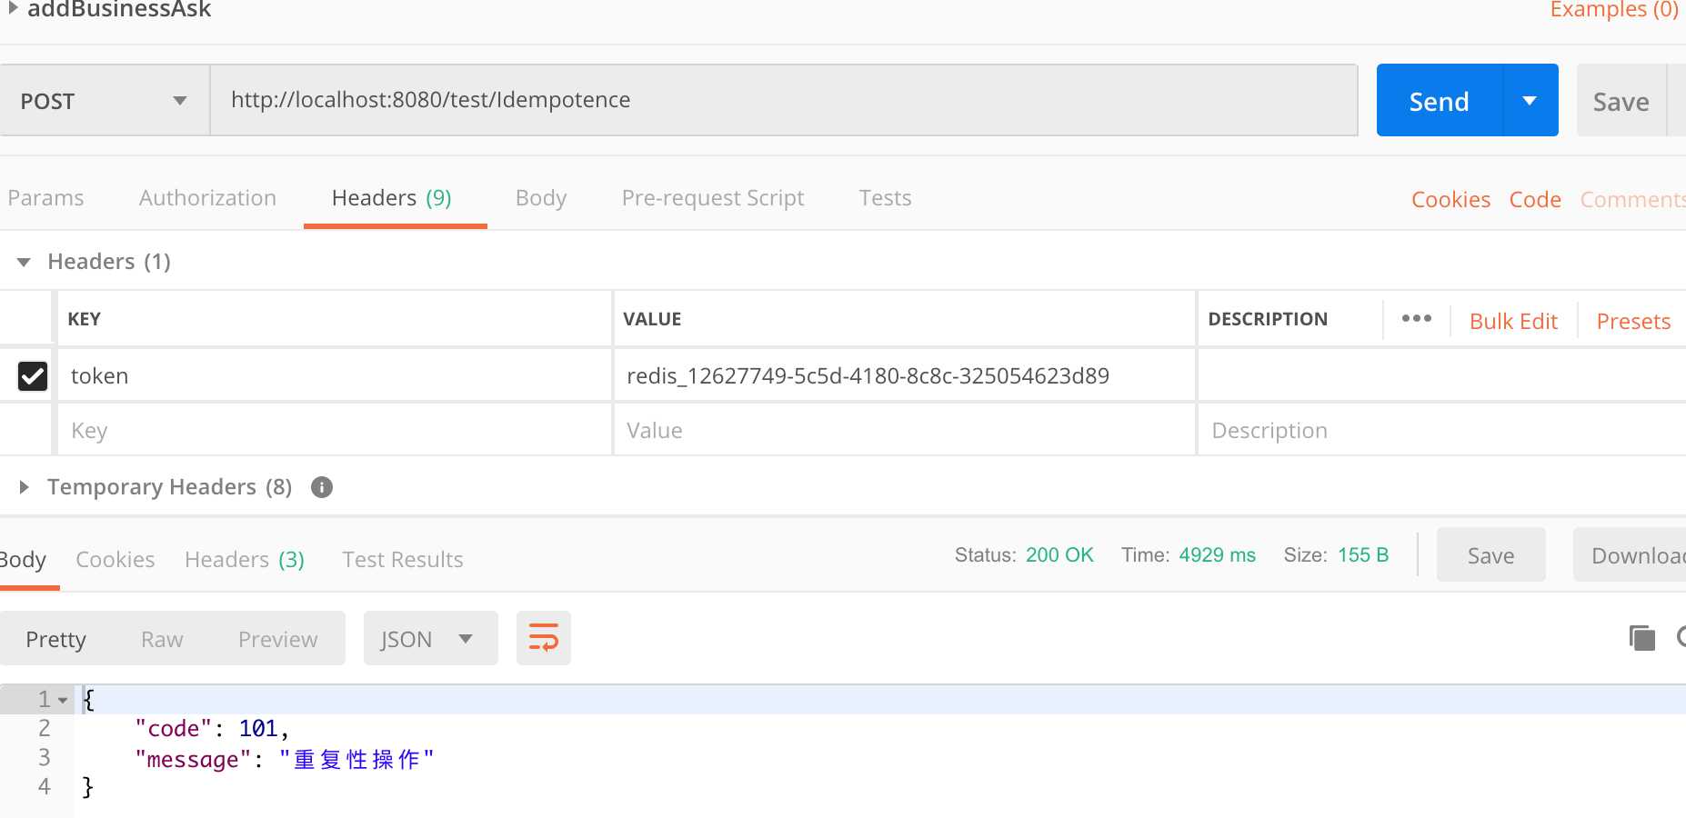Image resolution: width=1686 pixels, height=818 pixels.
Task: Click the redis token value cell
Action: click(904, 375)
